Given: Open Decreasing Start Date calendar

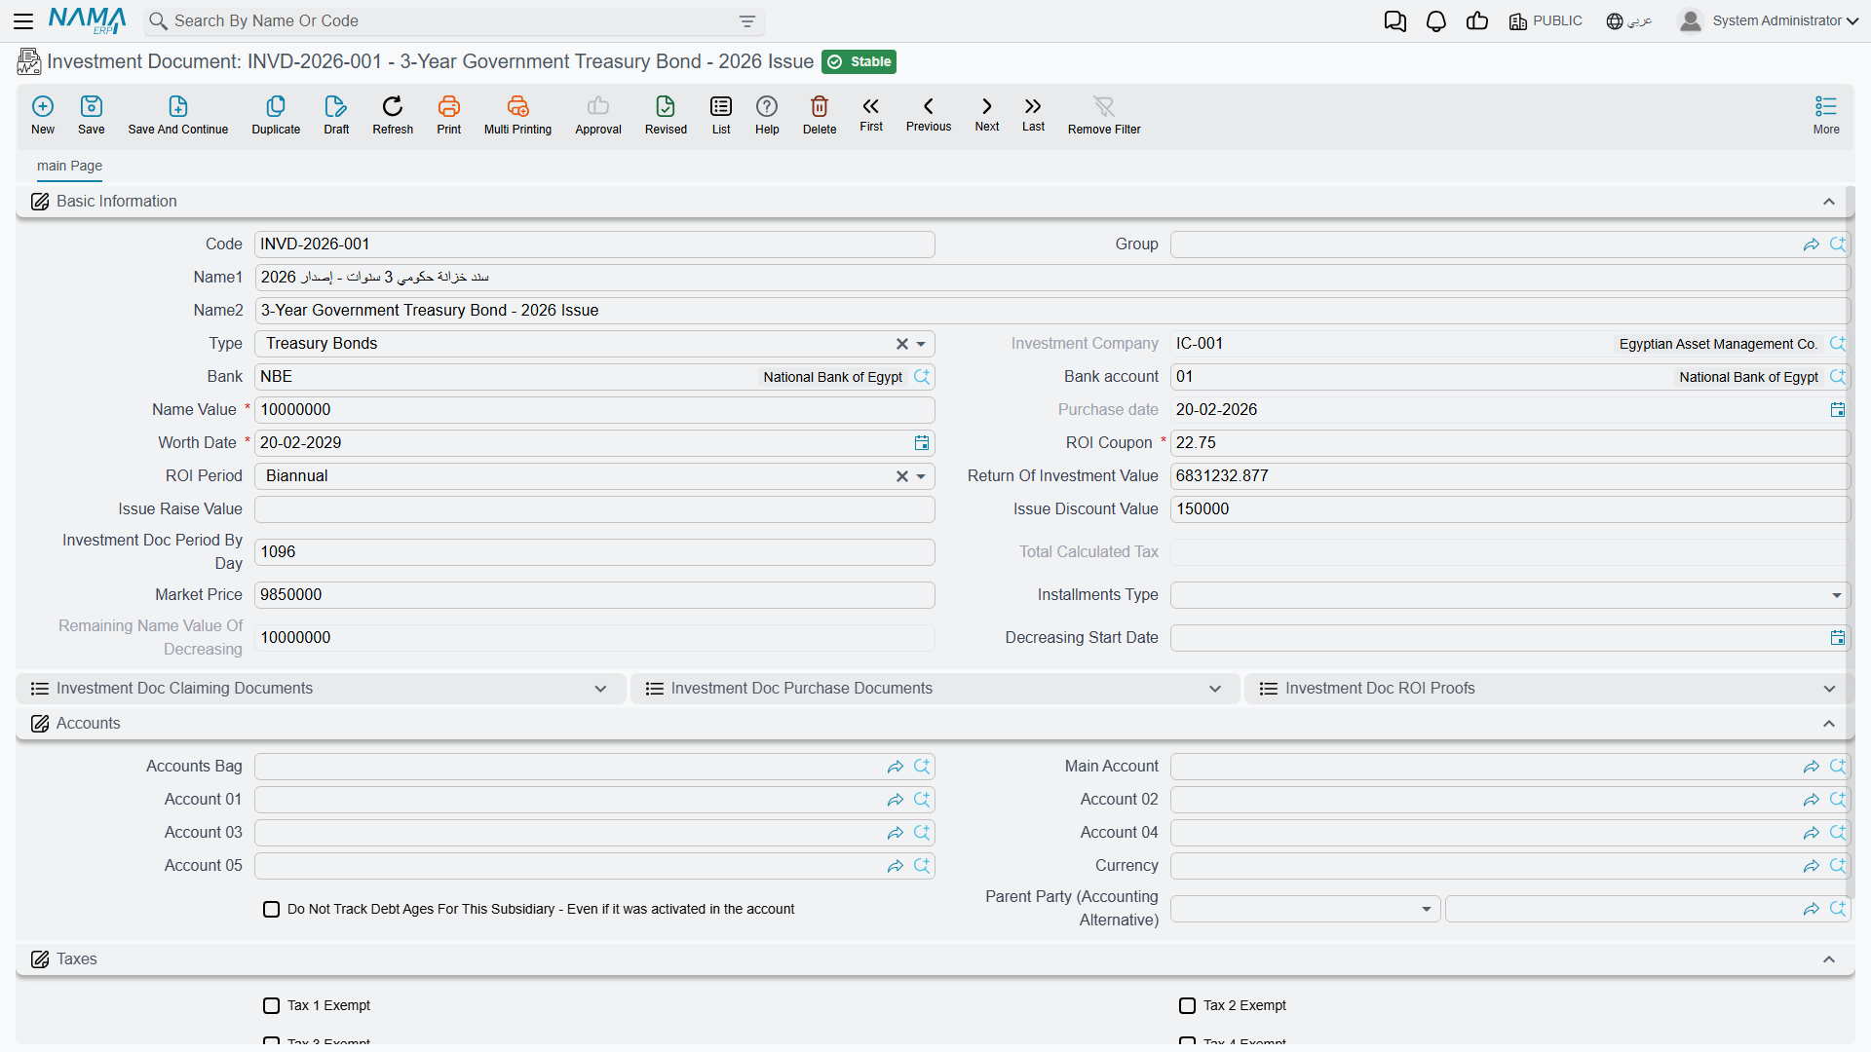Looking at the screenshot, I should [x=1838, y=638].
